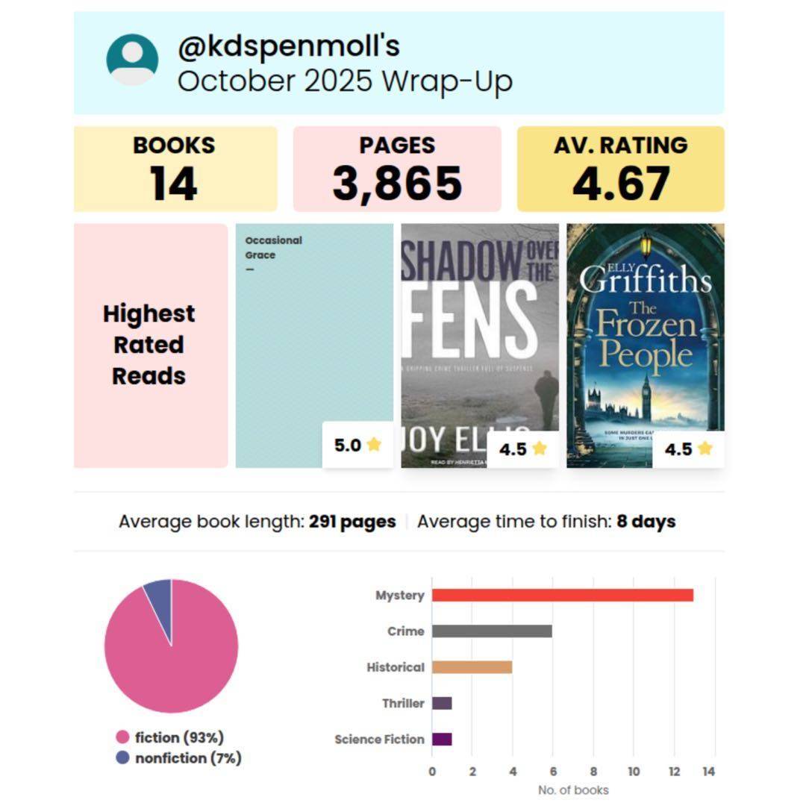Open The Frozen People book cover

(645, 328)
